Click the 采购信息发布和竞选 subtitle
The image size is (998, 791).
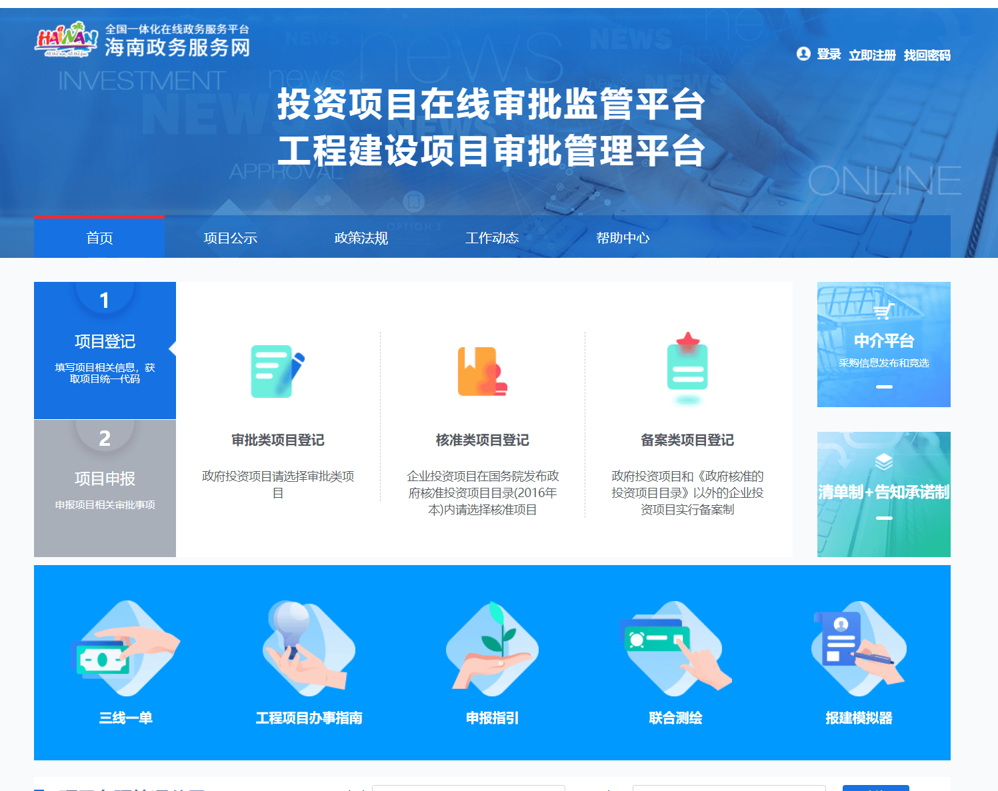point(884,363)
